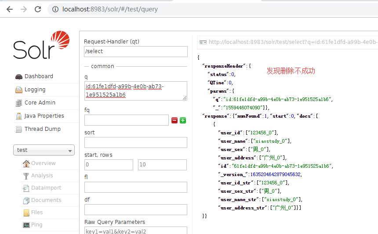
Task: Open the Logging page
Action: click(35, 90)
